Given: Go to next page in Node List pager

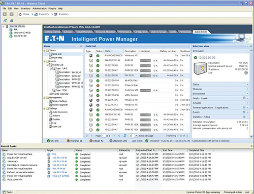Looking at the screenshot, I should [114, 136].
